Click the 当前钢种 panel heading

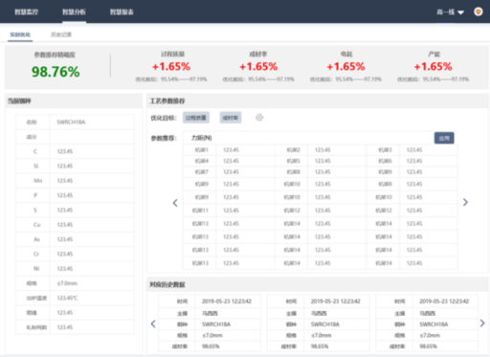click(x=19, y=101)
